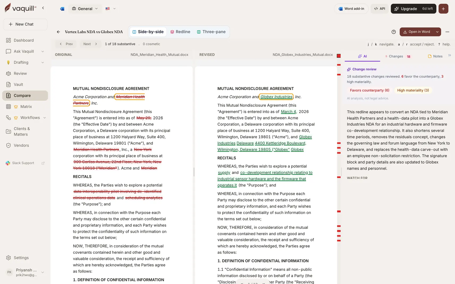Select the Changes tab
Viewport: 455px width, 284px height.
398,56
